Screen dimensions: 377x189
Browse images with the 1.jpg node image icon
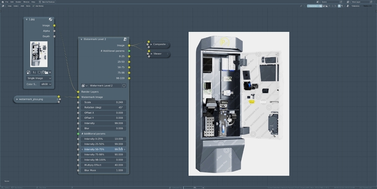tap(29, 72)
